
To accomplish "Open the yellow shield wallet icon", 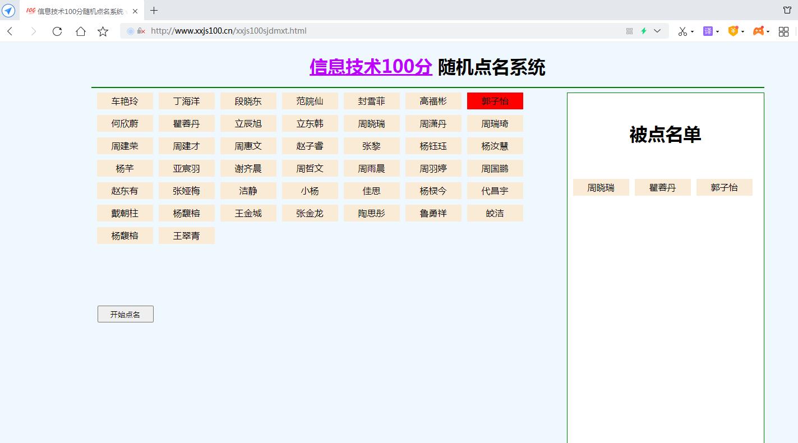I will pos(733,31).
